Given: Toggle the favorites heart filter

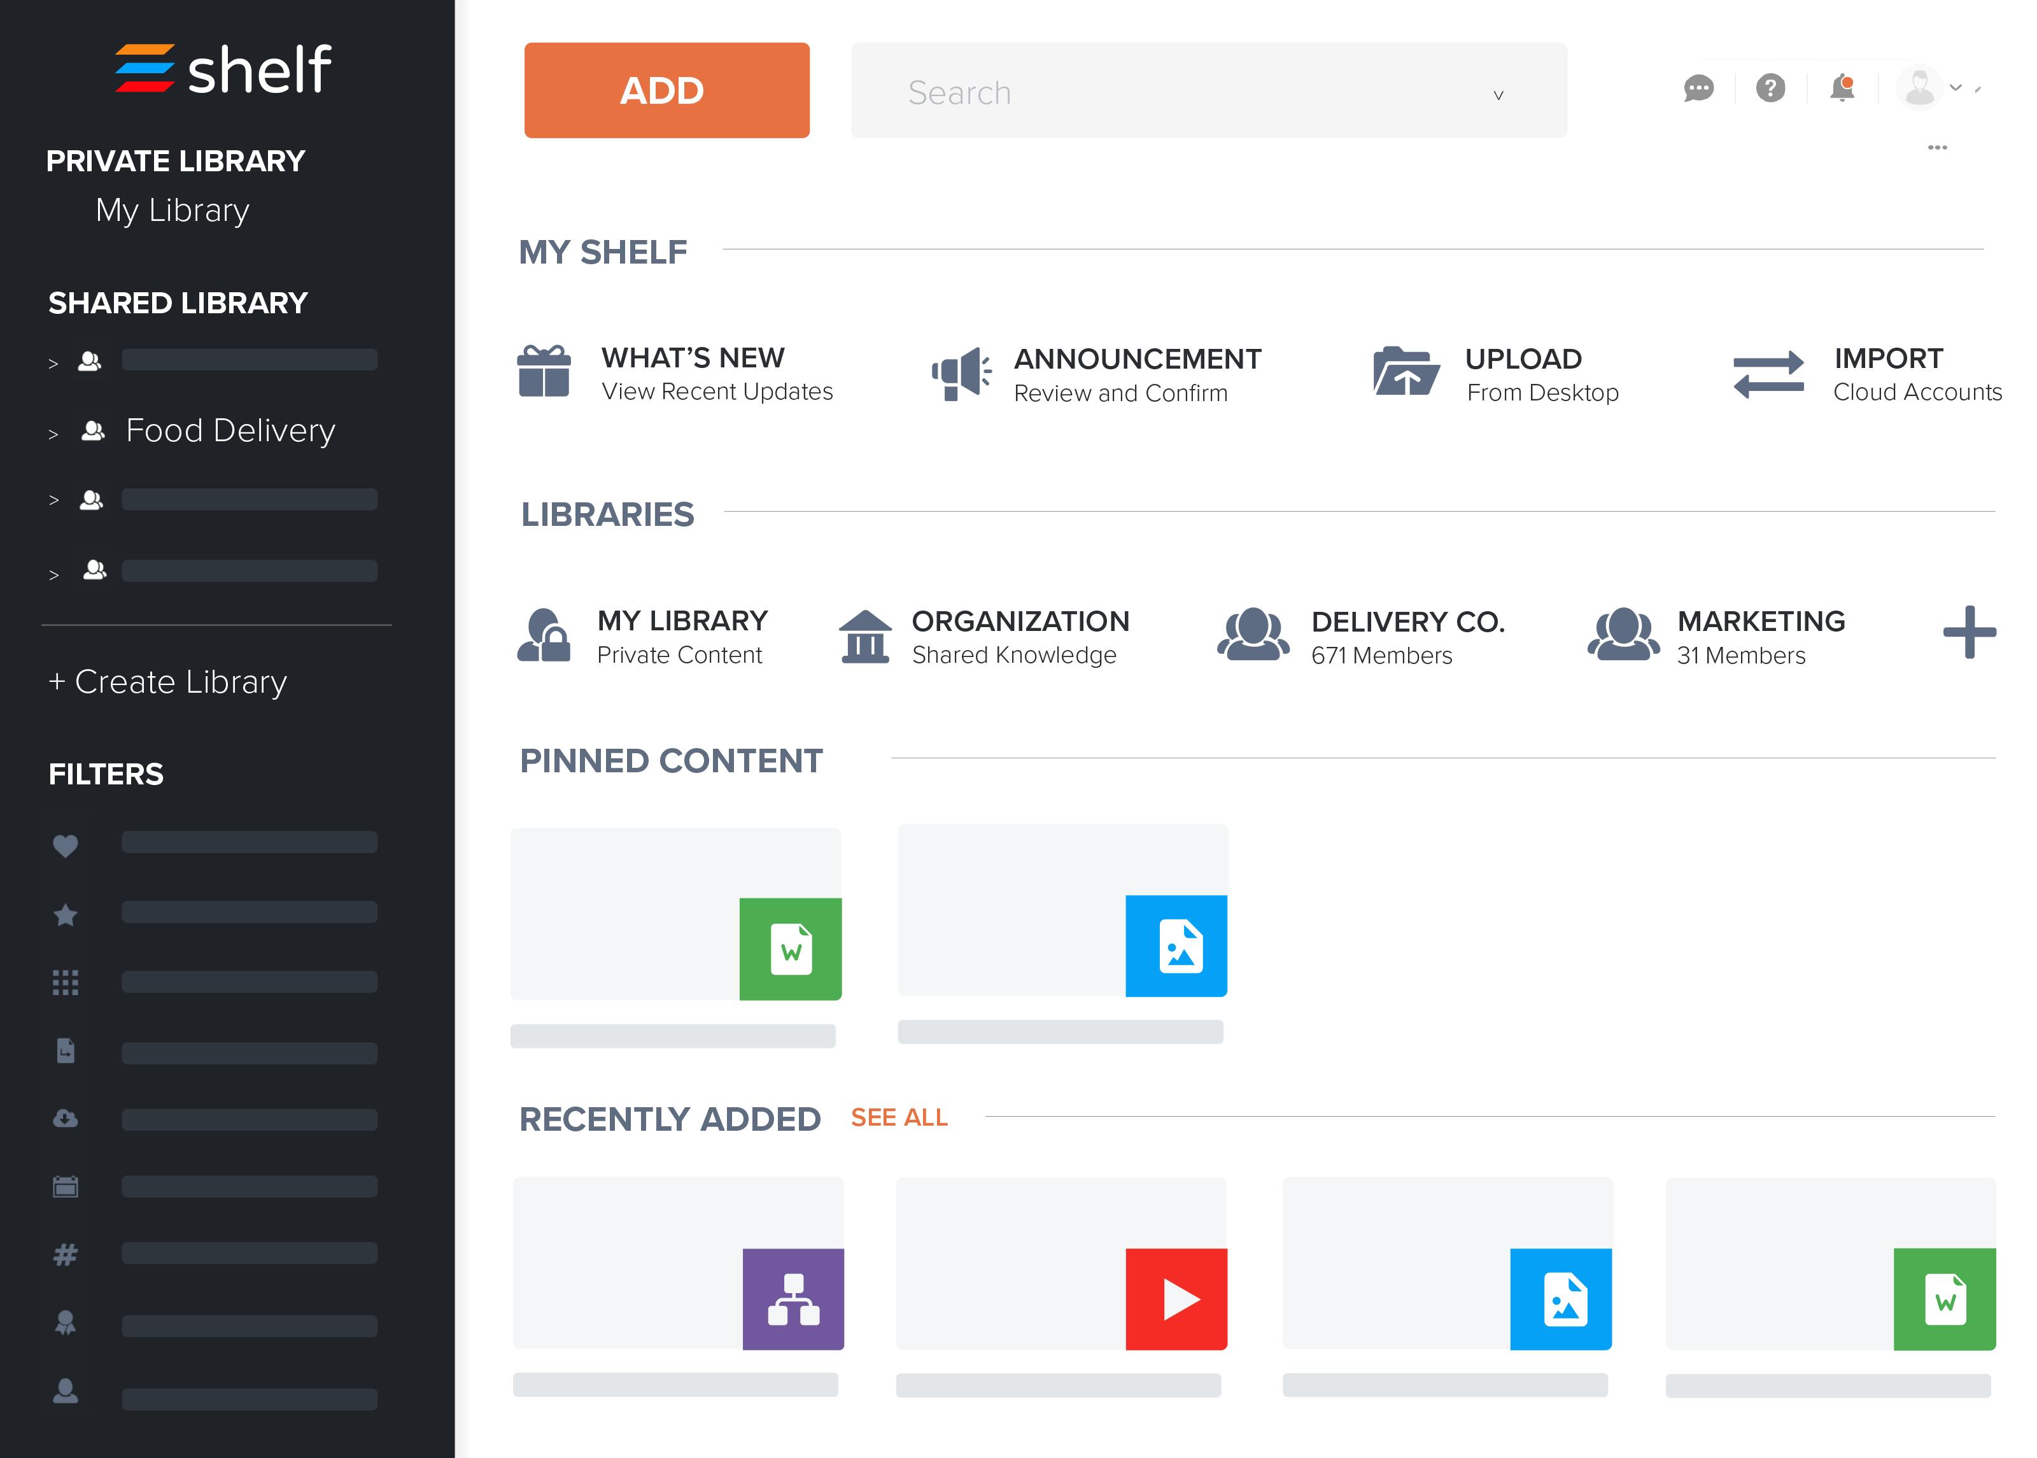Looking at the screenshot, I should (66, 845).
